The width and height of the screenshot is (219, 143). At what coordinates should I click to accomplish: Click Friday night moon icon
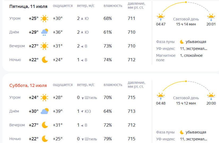[45, 60]
